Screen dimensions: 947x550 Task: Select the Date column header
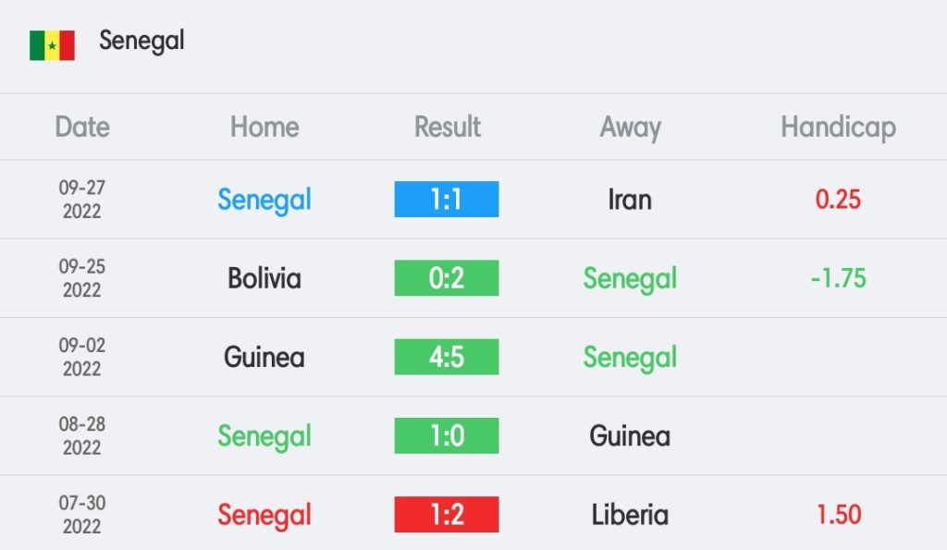[82, 127]
